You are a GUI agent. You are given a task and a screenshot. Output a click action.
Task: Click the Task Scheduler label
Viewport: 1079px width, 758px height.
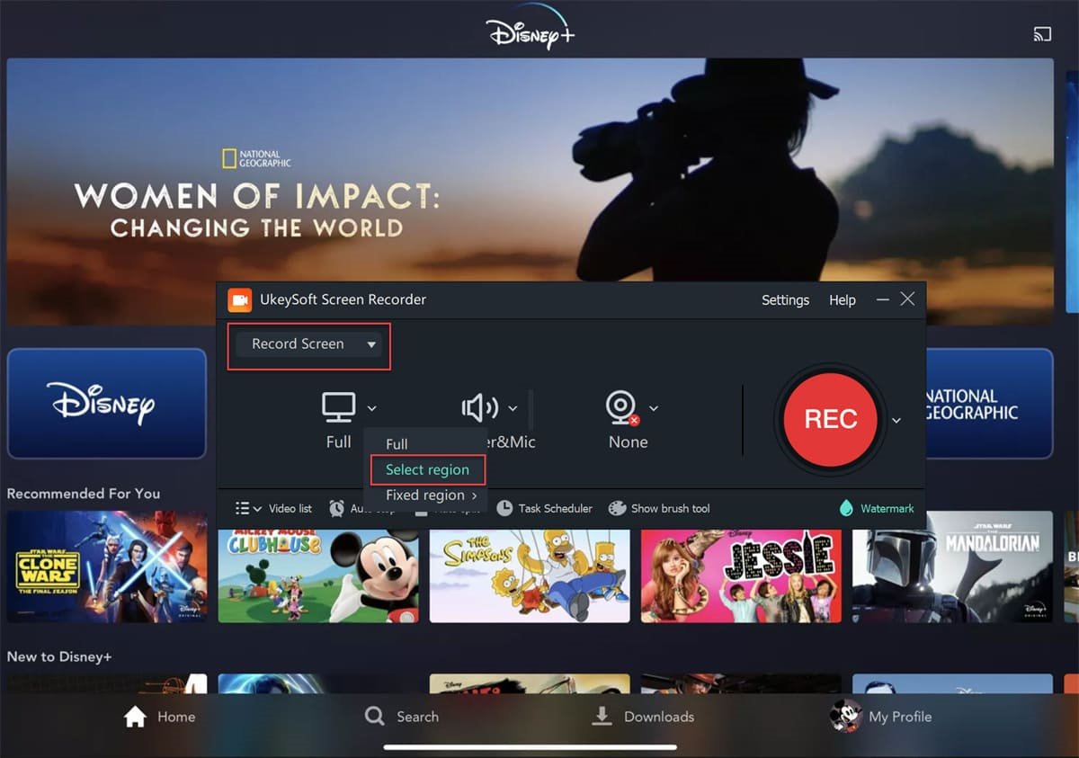pyautogui.click(x=556, y=508)
